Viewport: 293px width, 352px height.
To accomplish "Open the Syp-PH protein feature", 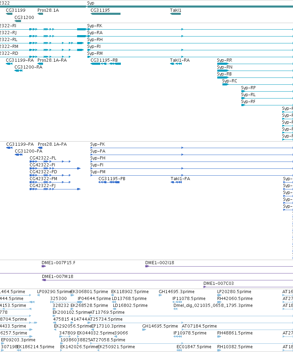I will 191,162.
